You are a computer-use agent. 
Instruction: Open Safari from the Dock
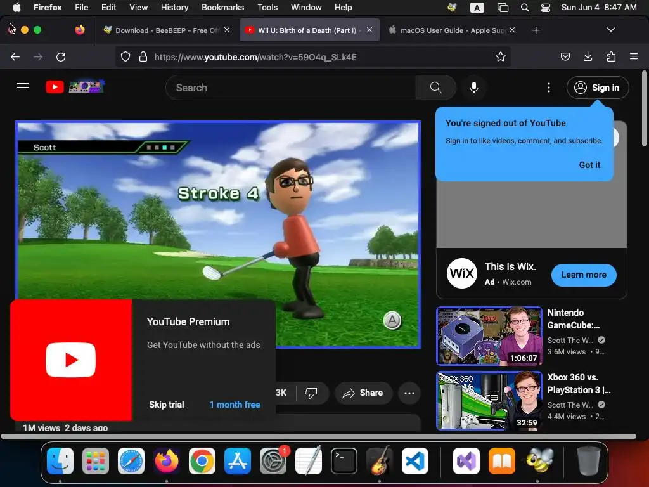pyautogui.click(x=131, y=461)
